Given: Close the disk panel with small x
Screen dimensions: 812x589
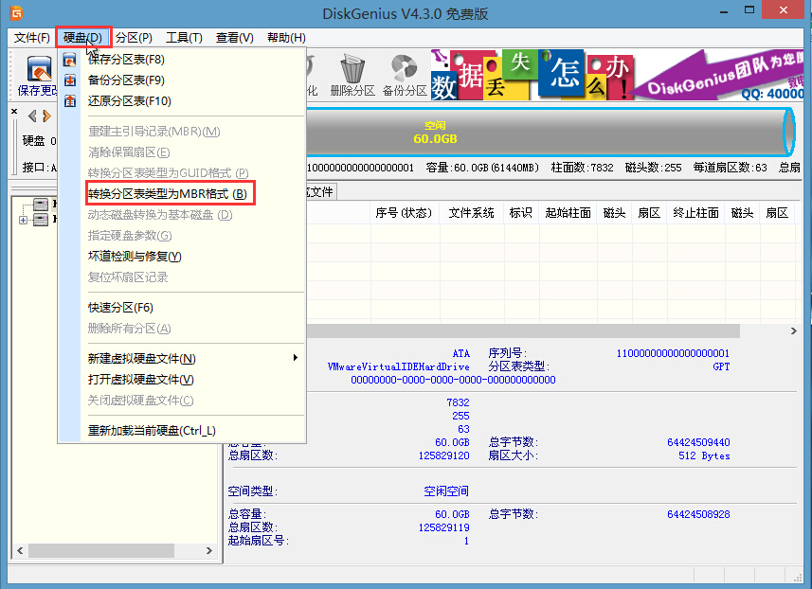Looking at the screenshot, I should [14, 112].
